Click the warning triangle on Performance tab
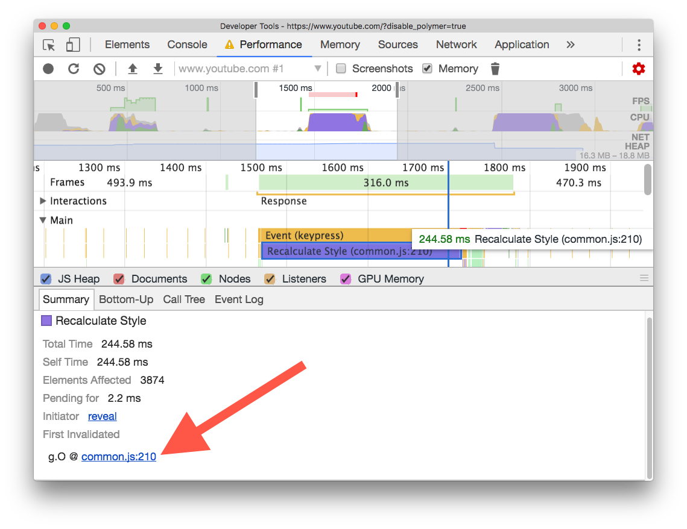 229,45
